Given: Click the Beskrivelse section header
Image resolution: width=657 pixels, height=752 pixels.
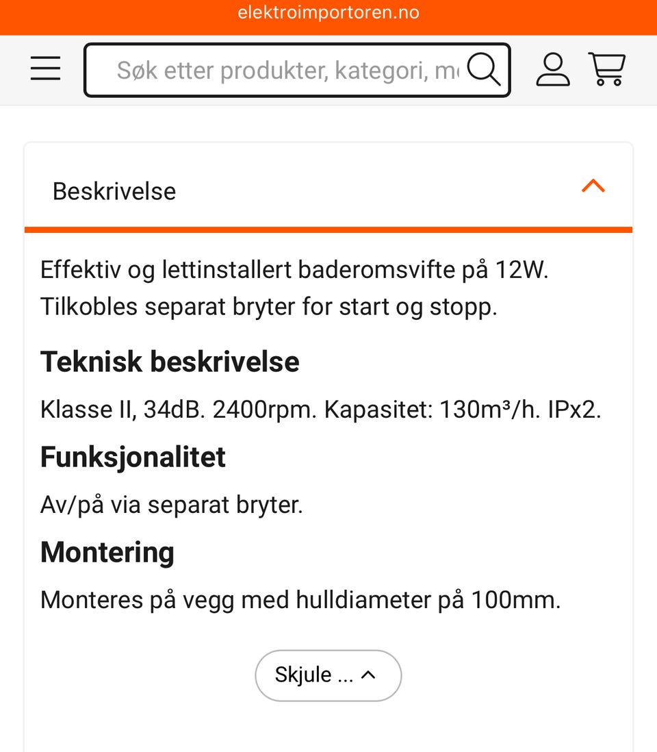Looking at the screenshot, I should coord(114,191).
